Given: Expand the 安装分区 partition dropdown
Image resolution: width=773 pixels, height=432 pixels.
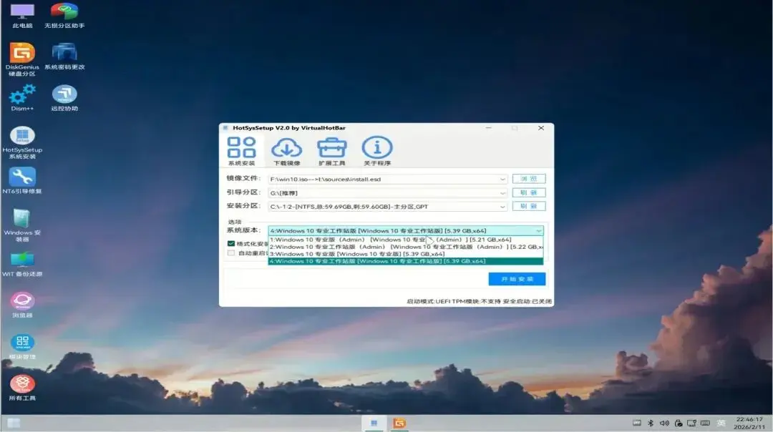Looking at the screenshot, I should click(x=503, y=207).
